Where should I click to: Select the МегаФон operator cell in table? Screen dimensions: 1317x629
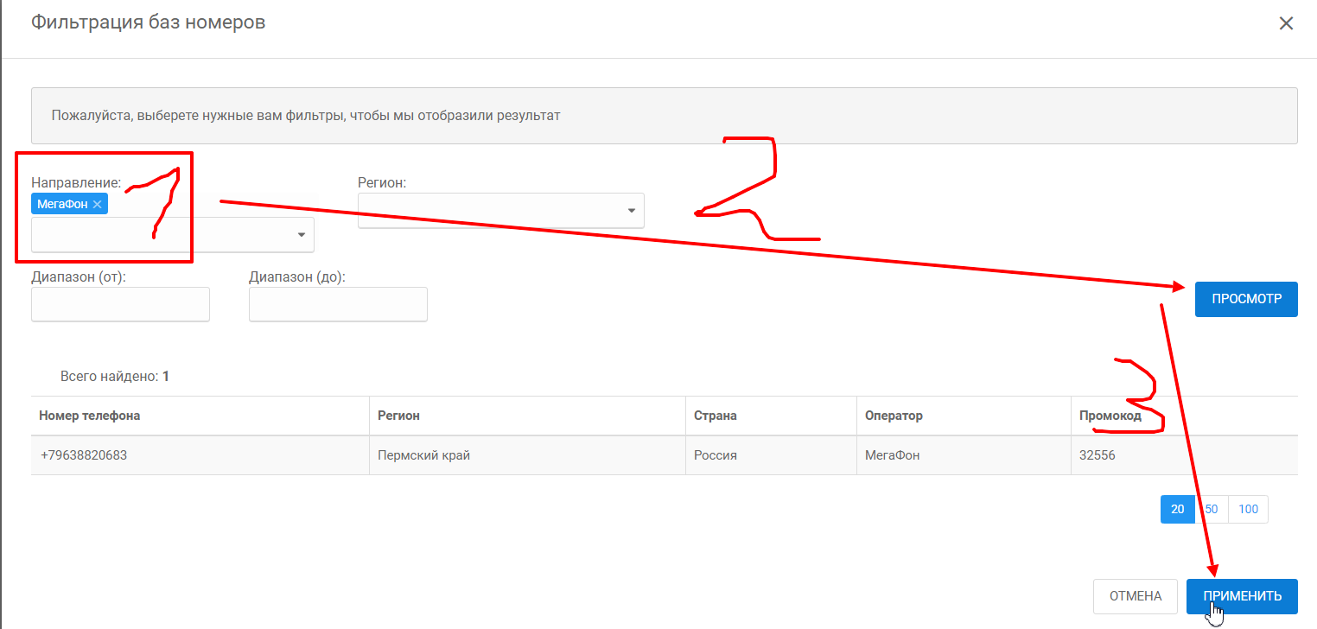coord(964,455)
